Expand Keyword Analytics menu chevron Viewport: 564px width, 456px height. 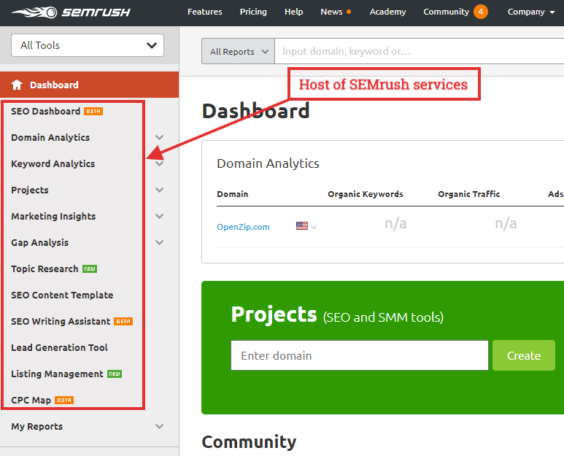click(159, 163)
